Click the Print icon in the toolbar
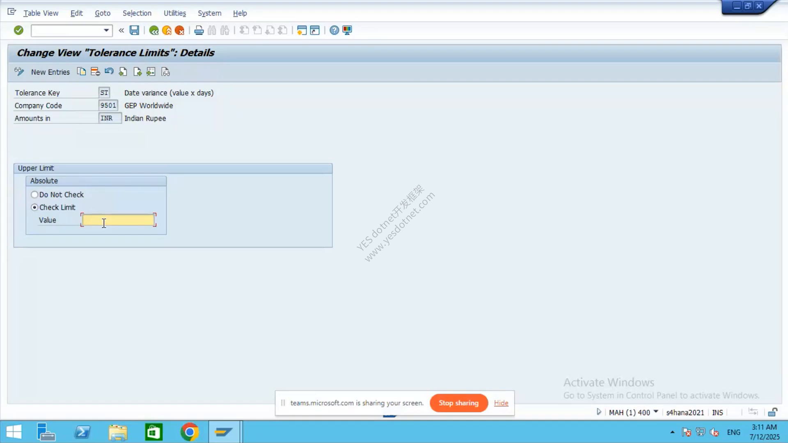 click(x=199, y=30)
